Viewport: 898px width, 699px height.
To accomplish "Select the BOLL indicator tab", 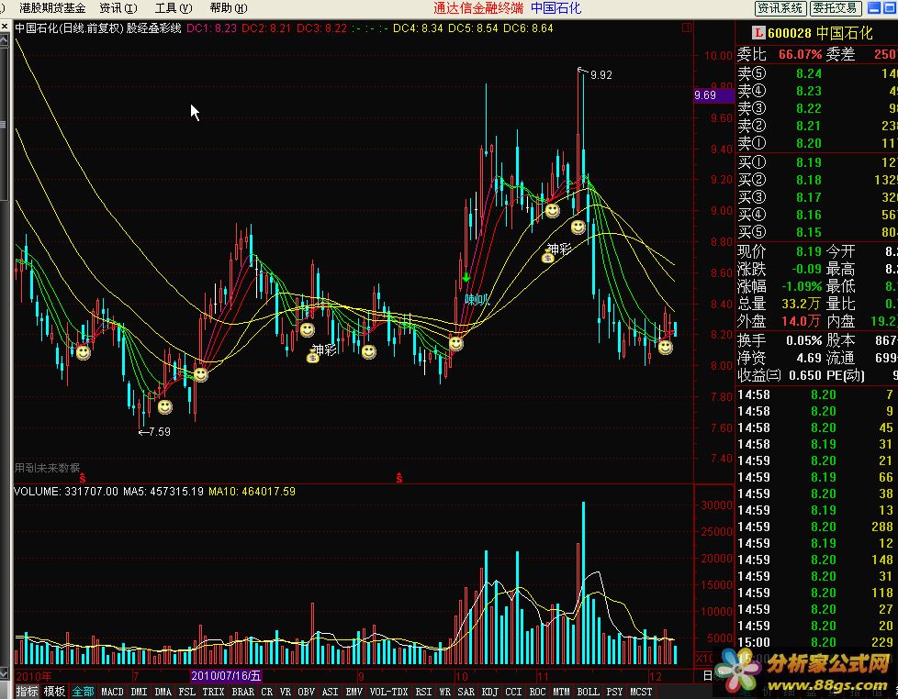I will tap(589, 692).
